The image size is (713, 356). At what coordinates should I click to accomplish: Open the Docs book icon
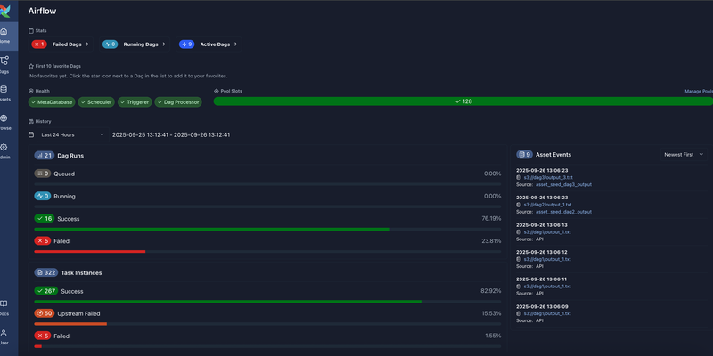pos(4,303)
